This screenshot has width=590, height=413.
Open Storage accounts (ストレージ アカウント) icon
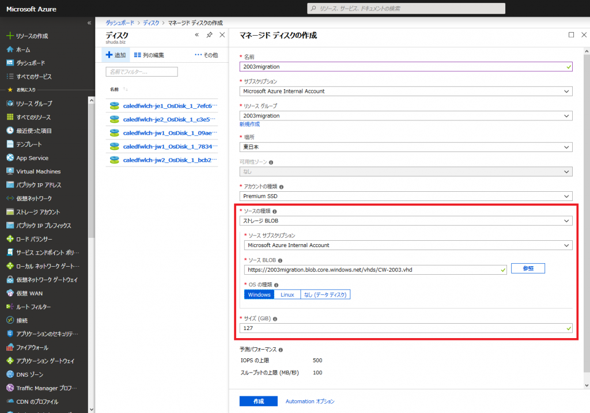coord(10,212)
